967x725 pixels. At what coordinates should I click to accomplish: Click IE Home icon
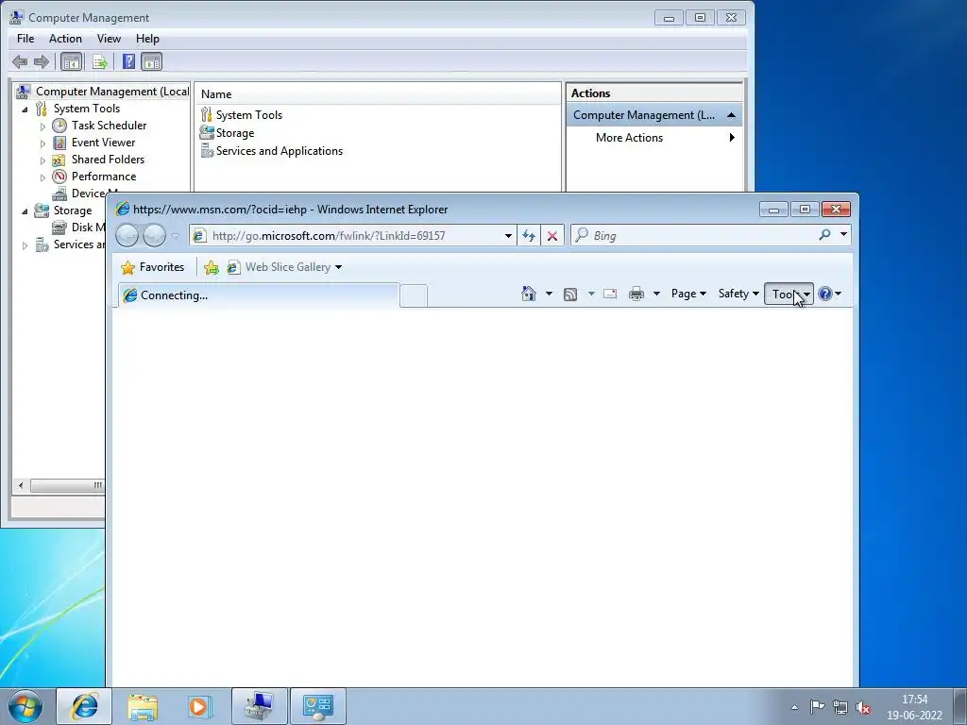pyautogui.click(x=529, y=294)
